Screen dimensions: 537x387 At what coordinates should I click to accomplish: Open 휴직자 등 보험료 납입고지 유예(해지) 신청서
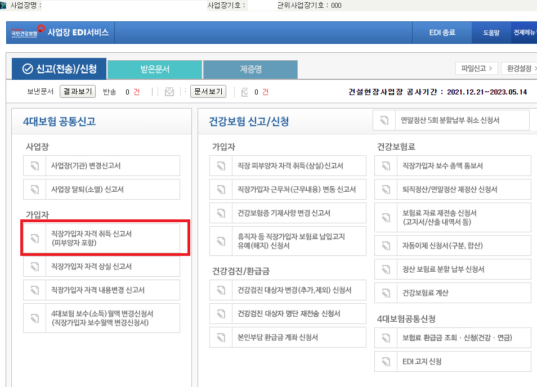[x=288, y=241]
